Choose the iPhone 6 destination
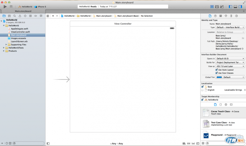Image resolution: width=246 pixels, height=146 pixels. pyautogui.click(x=40, y=6)
